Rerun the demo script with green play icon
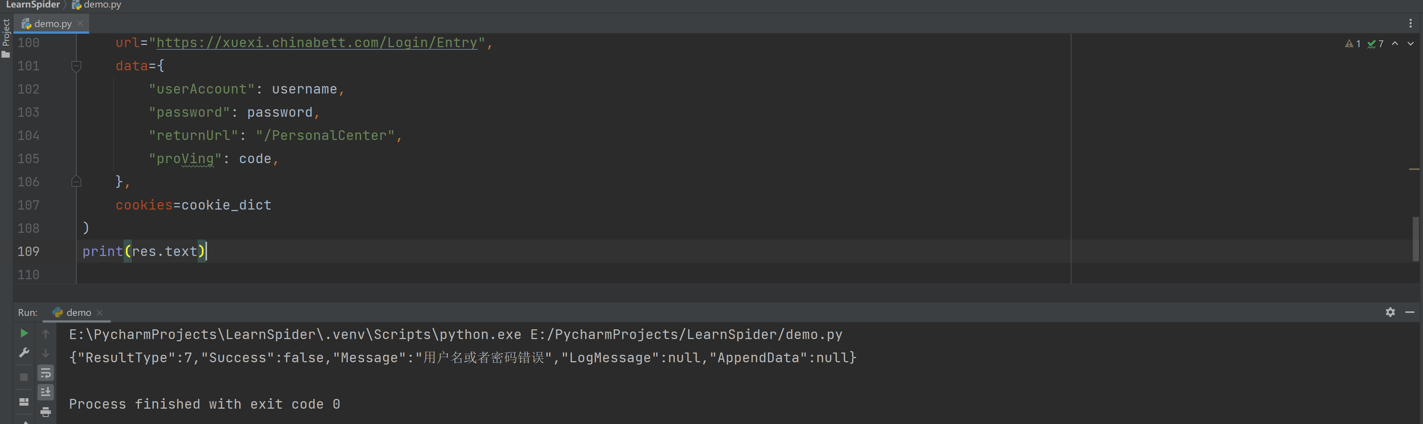1423x424 pixels. click(x=24, y=333)
